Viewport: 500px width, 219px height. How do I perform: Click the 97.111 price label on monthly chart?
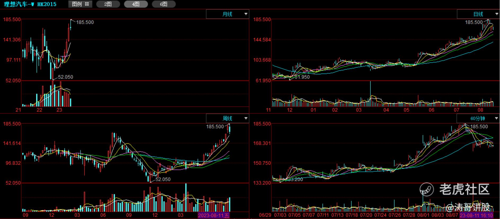tap(14, 60)
